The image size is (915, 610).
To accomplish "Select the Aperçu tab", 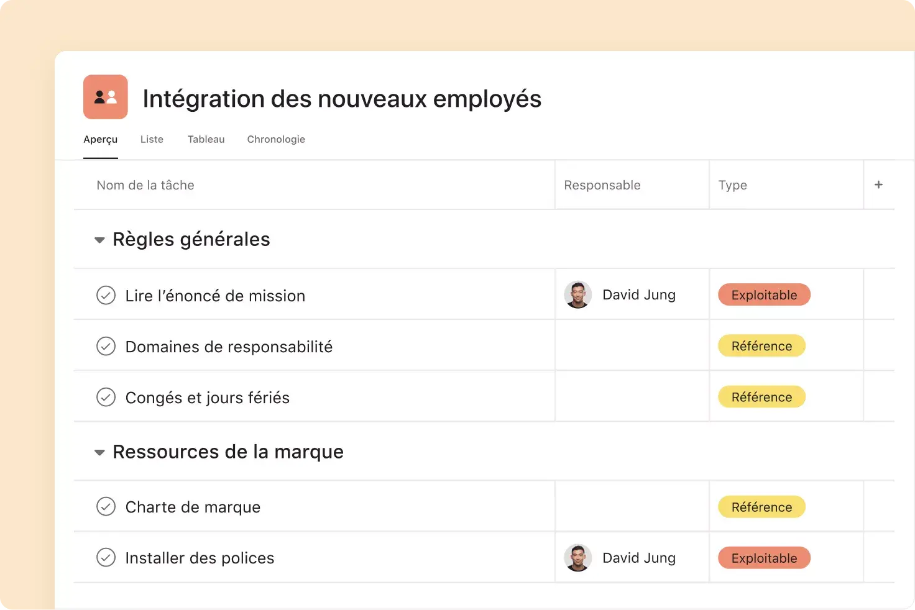I will point(100,139).
